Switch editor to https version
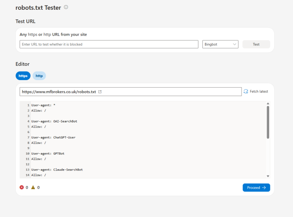 (23, 76)
